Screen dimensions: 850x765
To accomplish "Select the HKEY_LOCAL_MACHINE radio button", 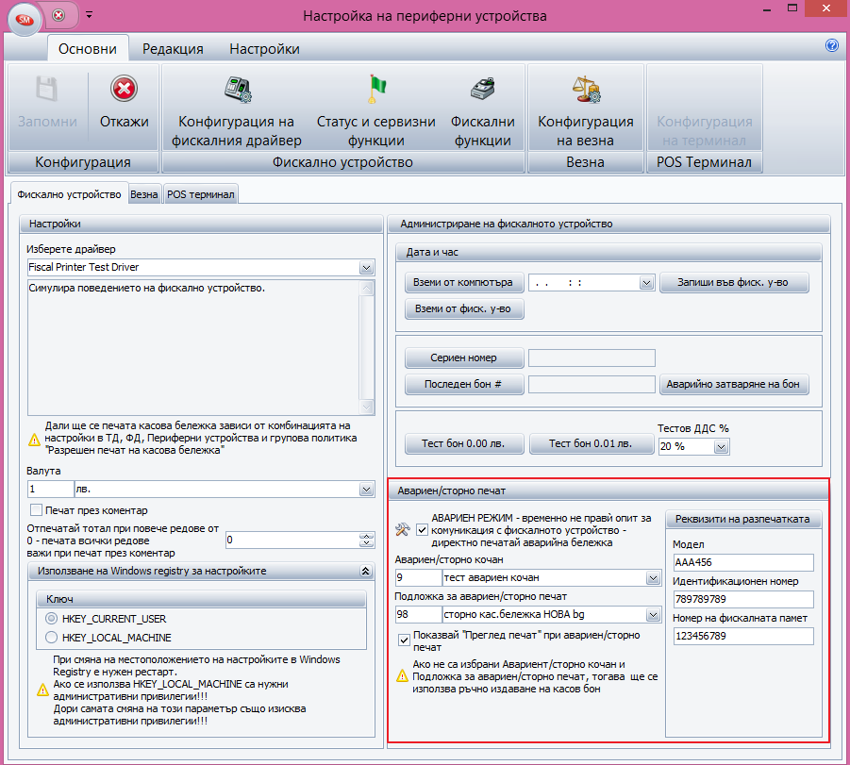I will tap(52, 638).
